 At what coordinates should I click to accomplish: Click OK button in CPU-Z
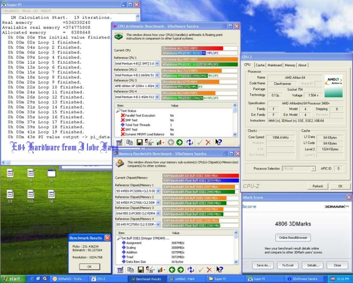click(x=340, y=186)
